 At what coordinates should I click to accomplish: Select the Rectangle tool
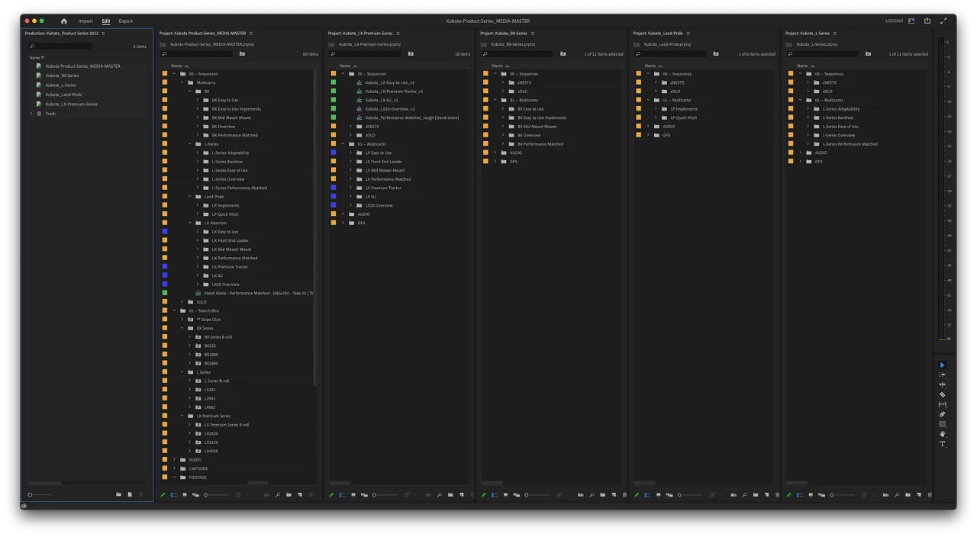tap(942, 424)
